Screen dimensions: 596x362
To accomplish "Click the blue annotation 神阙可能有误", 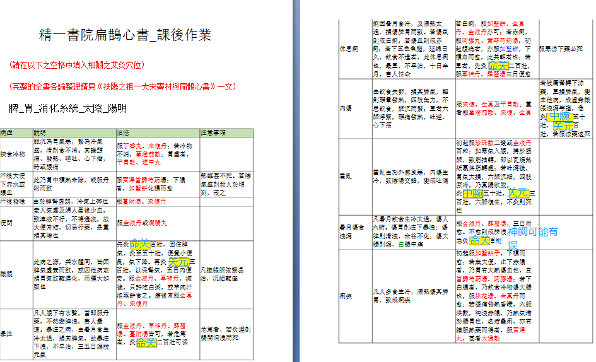I will tap(532, 238).
